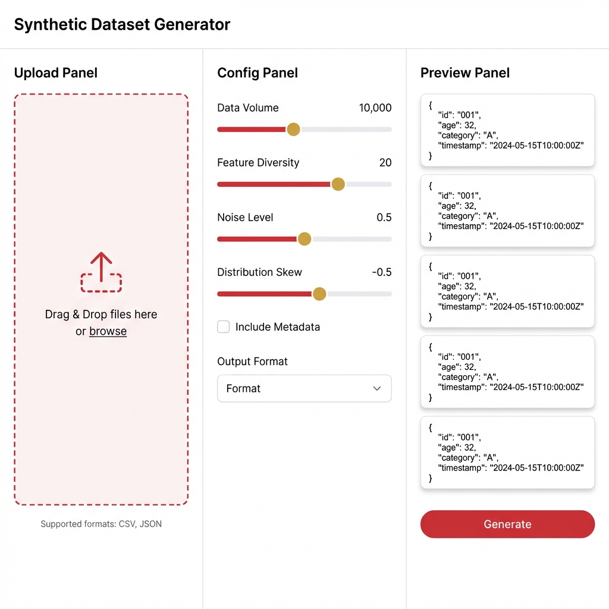This screenshot has width=609, height=609.
Task: Click the Data Volume value 10,000
Action: click(375, 108)
